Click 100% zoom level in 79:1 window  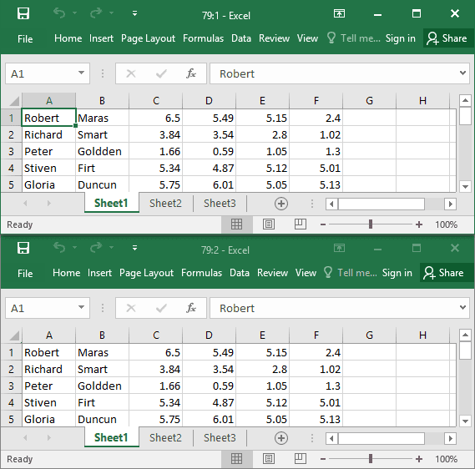click(x=446, y=224)
